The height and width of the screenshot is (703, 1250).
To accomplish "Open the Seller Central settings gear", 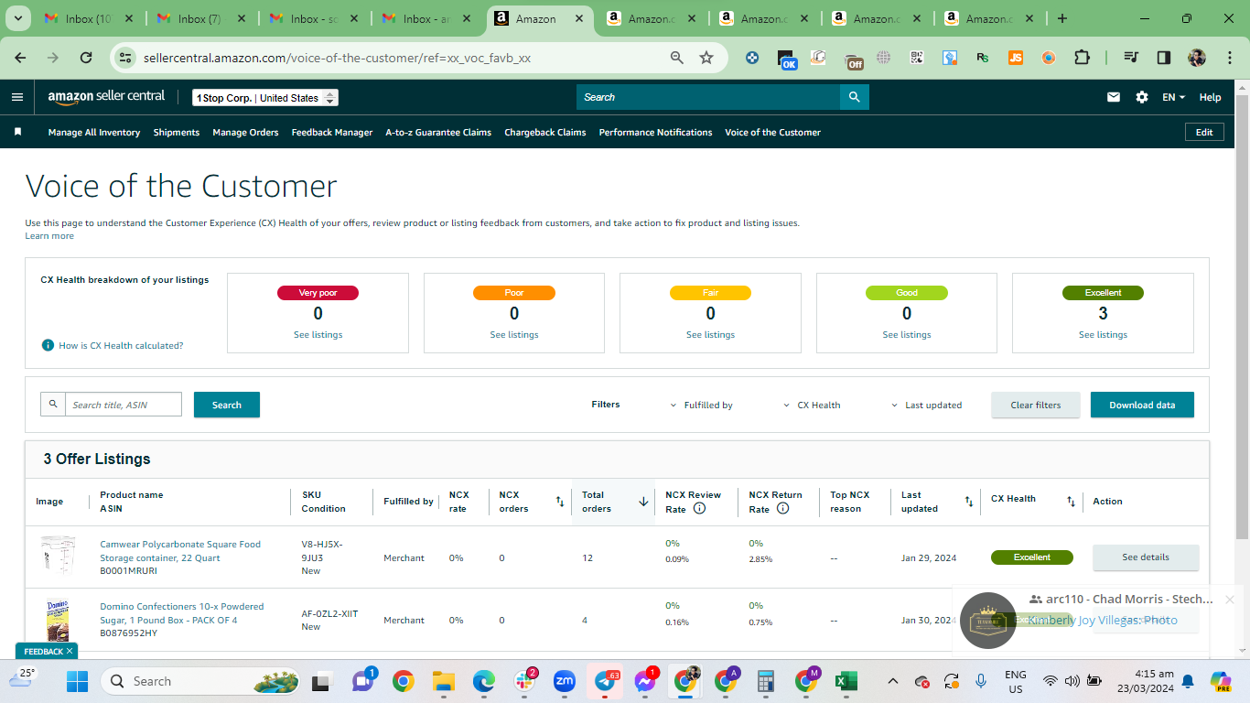I will coord(1142,97).
